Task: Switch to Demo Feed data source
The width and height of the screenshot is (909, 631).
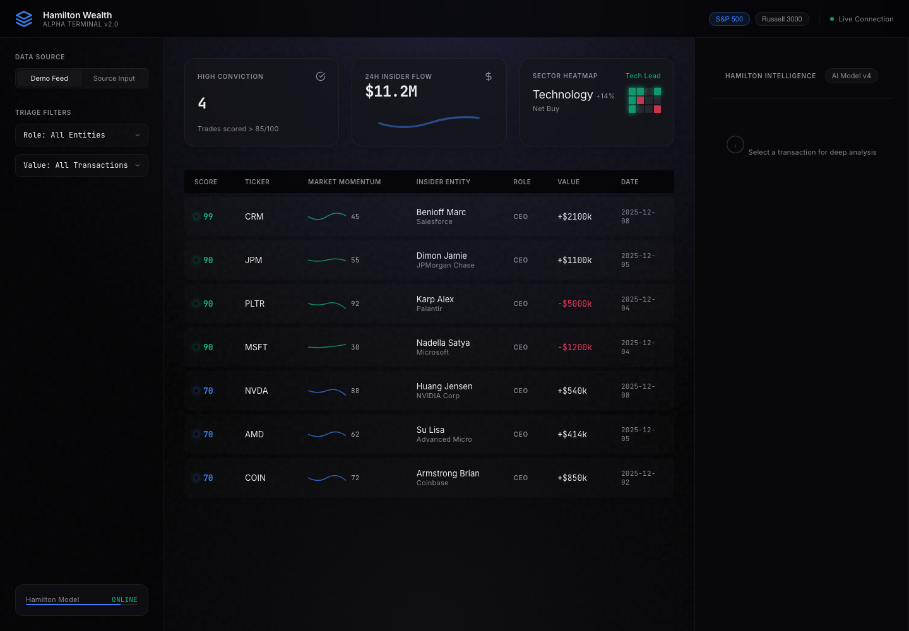Action: (49, 78)
